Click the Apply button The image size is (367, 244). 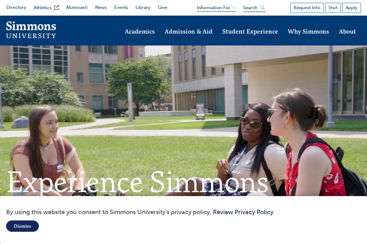(352, 8)
